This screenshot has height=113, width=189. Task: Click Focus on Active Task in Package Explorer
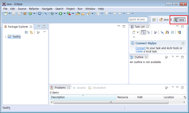(x=38, y=32)
